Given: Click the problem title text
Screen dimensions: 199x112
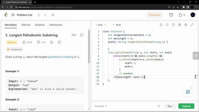Looking at the screenshot, I should click(x=31, y=35).
